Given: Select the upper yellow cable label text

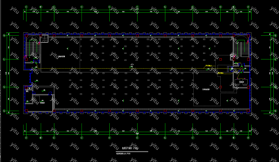Looking at the screenshot, I should coord(208,66).
